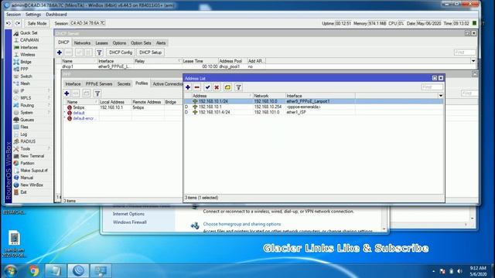Open Address List columns dropdown arrow
The width and height of the screenshot is (495, 278).
[x=441, y=96]
